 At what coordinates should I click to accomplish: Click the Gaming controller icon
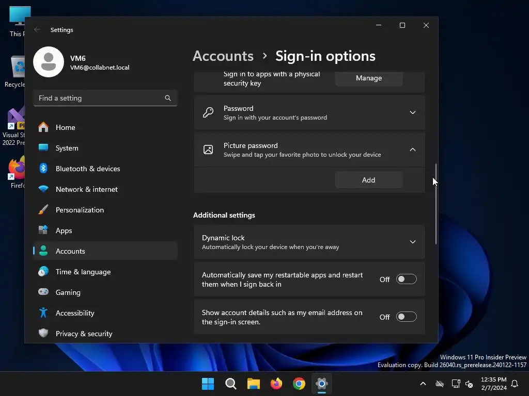pyautogui.click(x=43, y=292)
